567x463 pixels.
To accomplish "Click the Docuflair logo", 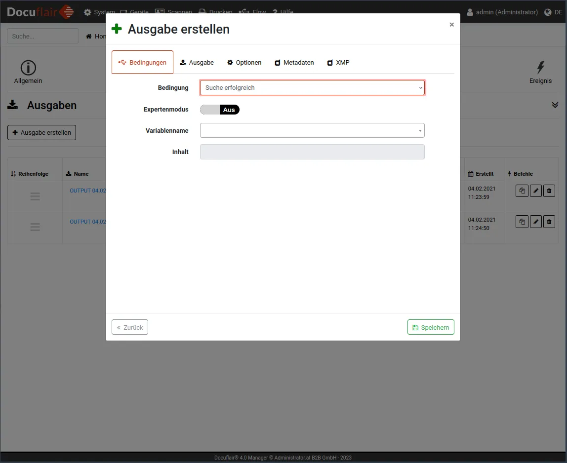I will point(40,12).
